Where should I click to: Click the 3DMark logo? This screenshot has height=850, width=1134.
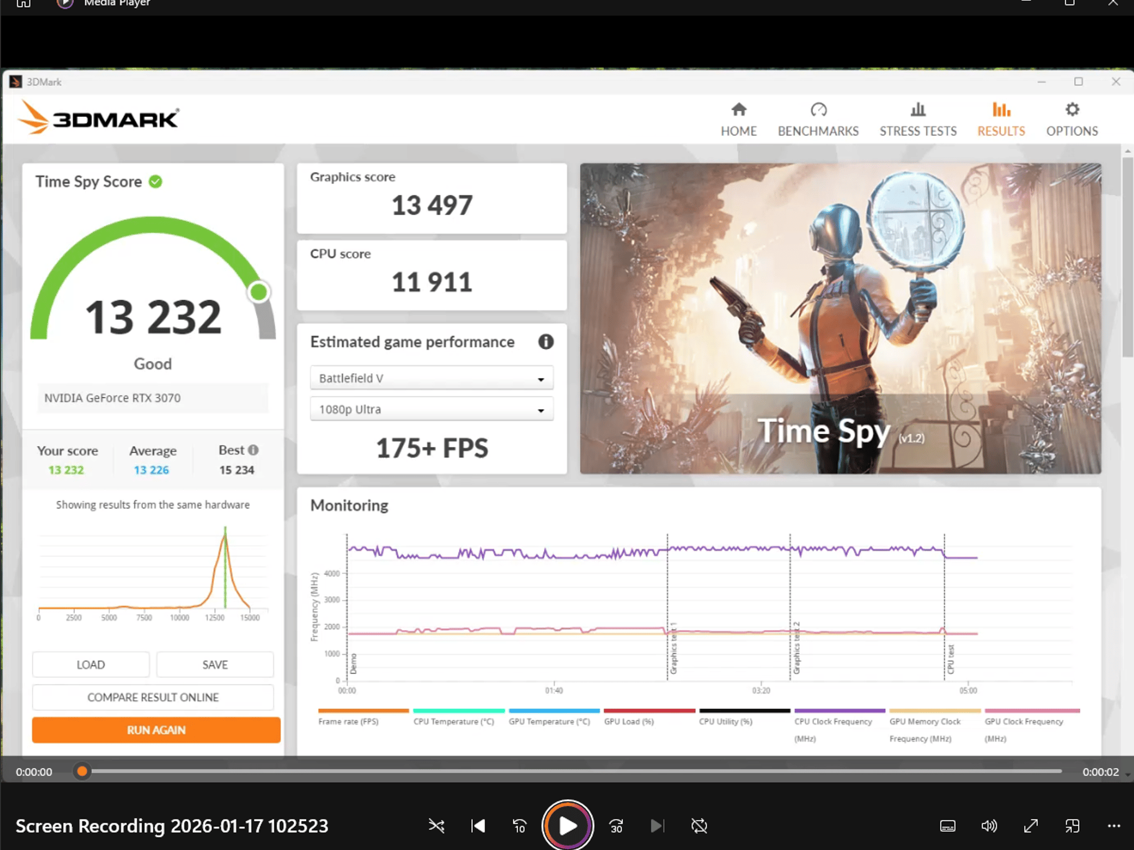tap(99, 117)
